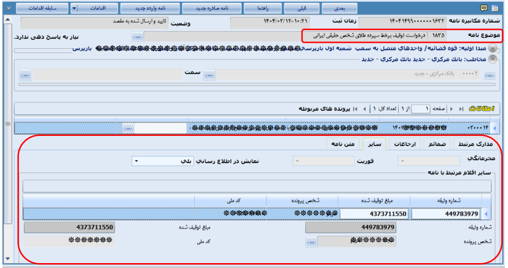Click the شماره مکانیزه نامه field
Viewport: 508px width, 268px height.
tap(402, 22)
